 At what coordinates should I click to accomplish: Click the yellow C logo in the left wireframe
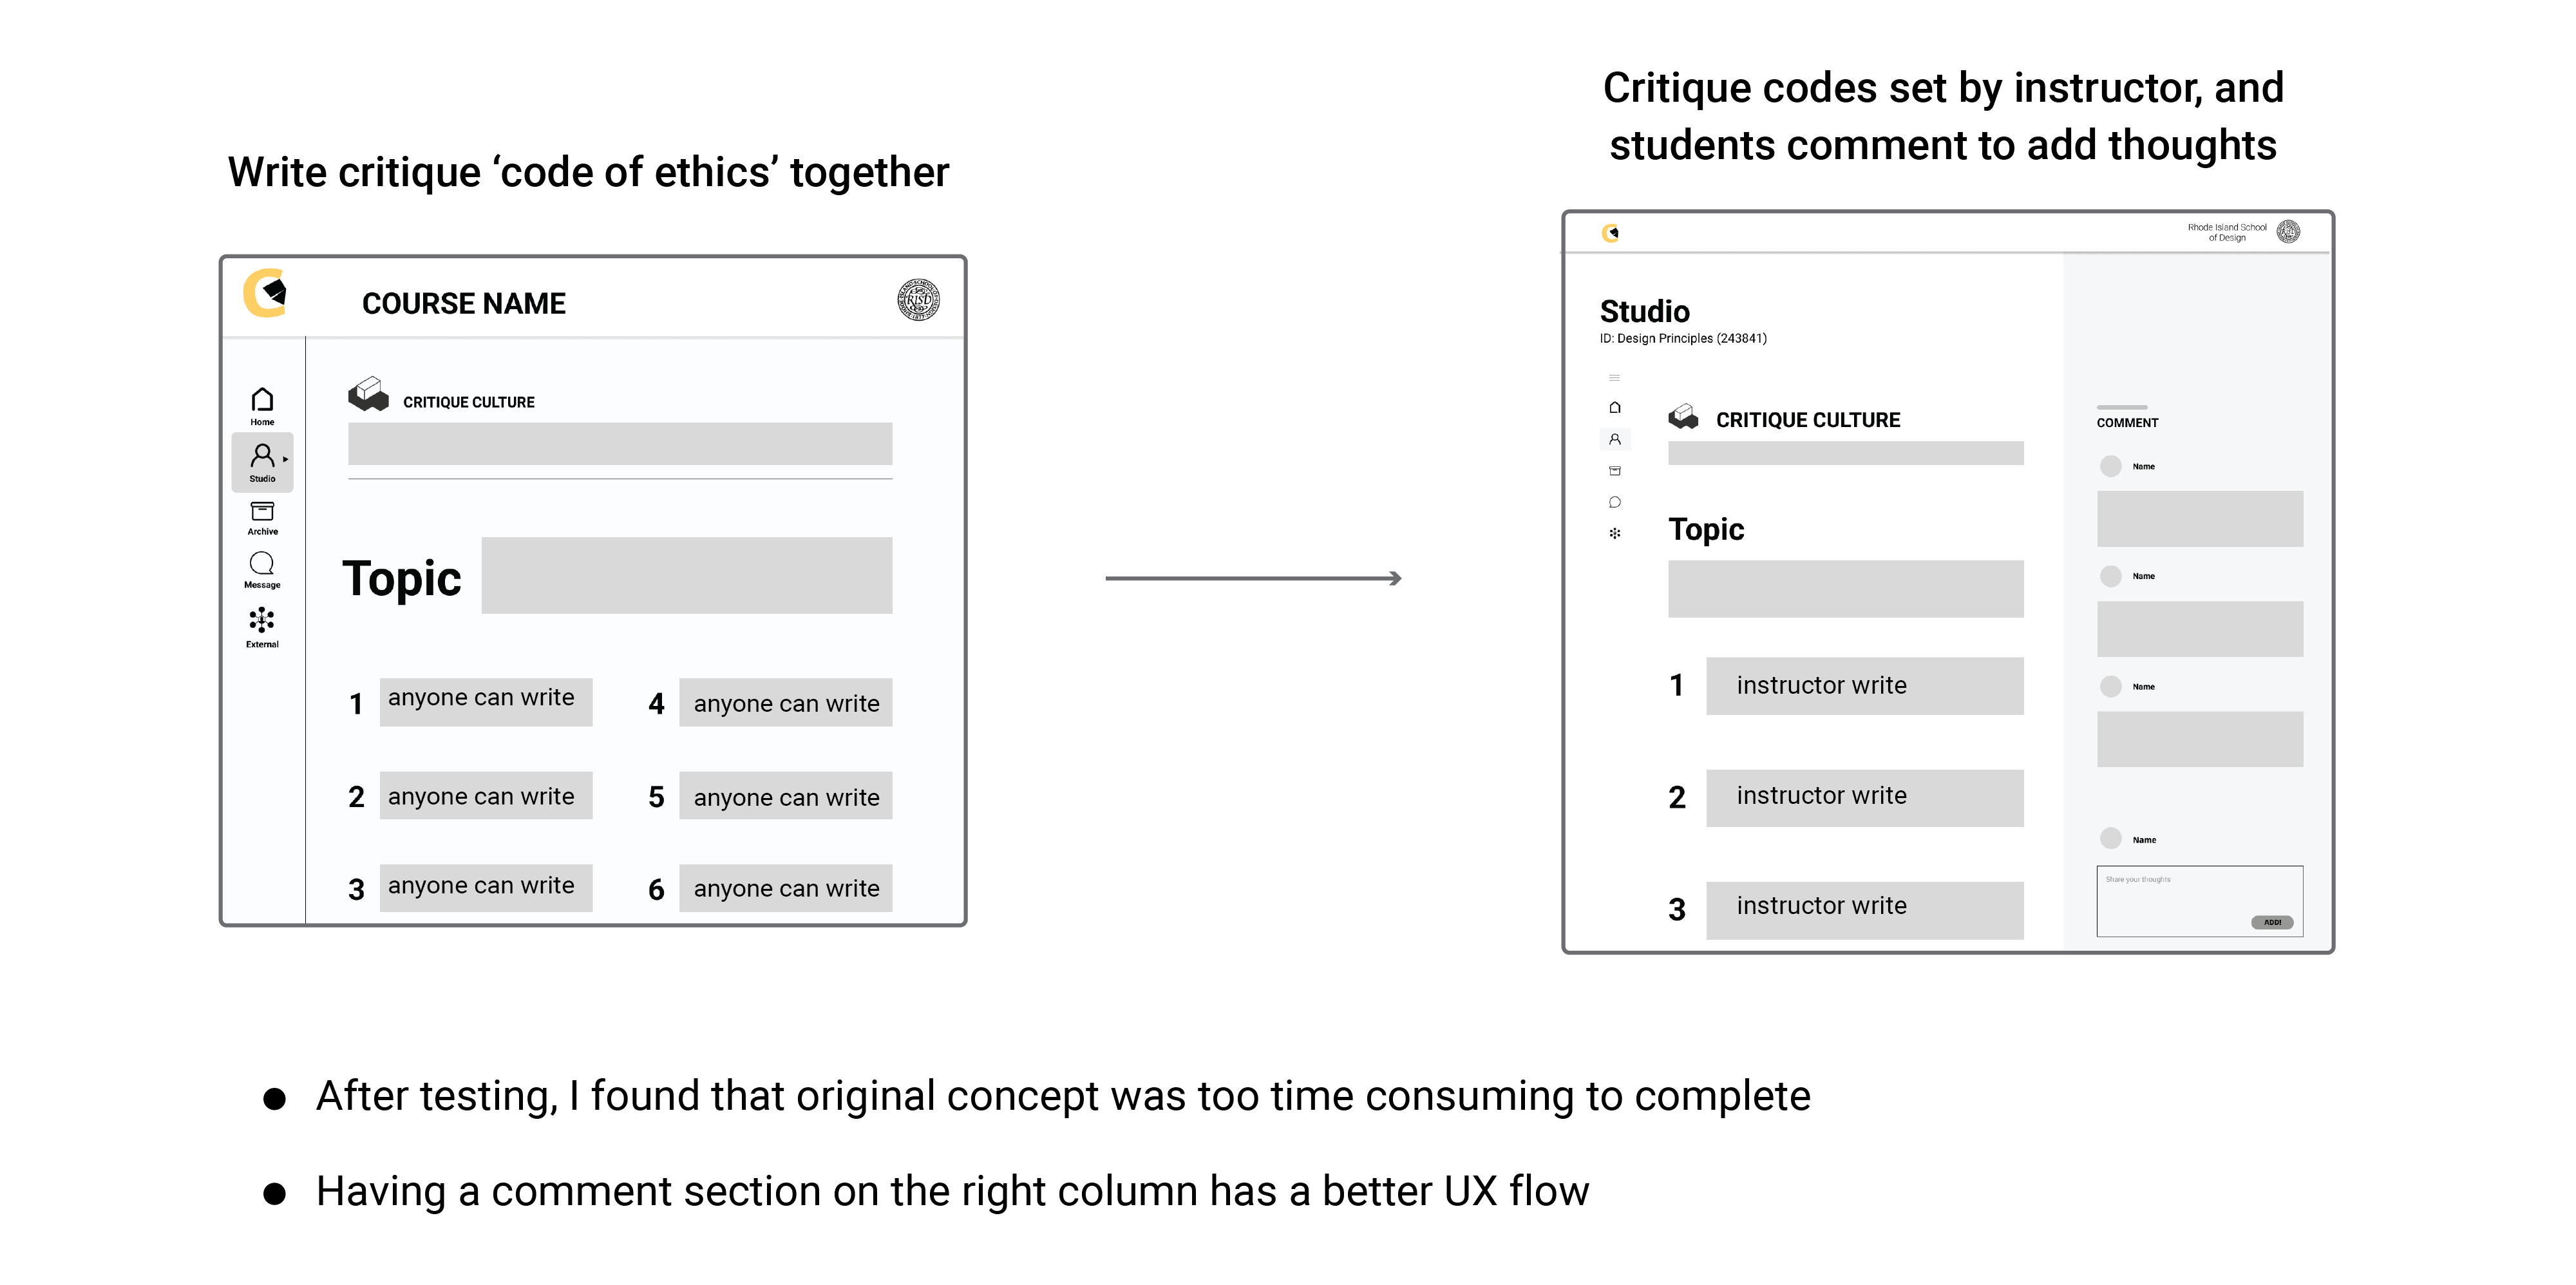click(x=266, y=293)
